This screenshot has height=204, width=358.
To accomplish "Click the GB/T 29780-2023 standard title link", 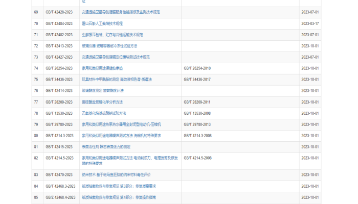I will pyautogui.click(x=122, y=124).
